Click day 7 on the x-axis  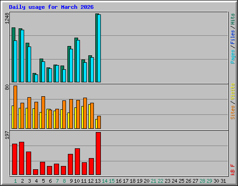[57, 181]
